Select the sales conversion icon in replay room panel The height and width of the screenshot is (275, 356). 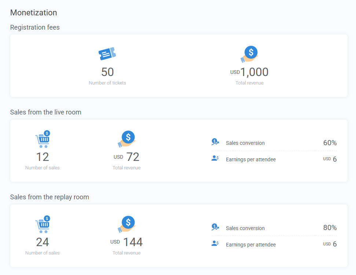216,226
